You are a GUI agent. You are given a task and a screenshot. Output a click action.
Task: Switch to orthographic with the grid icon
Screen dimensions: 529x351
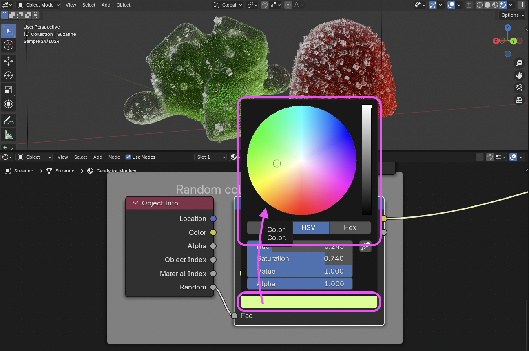click(x=519, y=100)
